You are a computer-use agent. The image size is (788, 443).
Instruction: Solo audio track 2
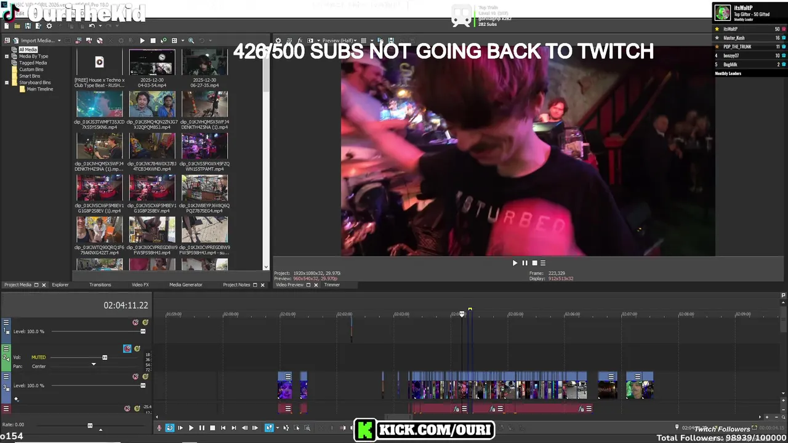(137, 349)
